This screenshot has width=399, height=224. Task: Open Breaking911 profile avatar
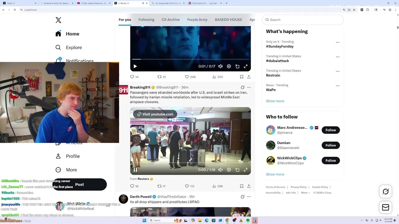pyautogui.click(x=123, y=90)
